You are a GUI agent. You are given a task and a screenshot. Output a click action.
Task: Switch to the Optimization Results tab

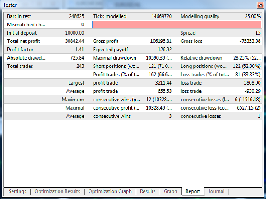pyautogui.click(x=57, y=191)
